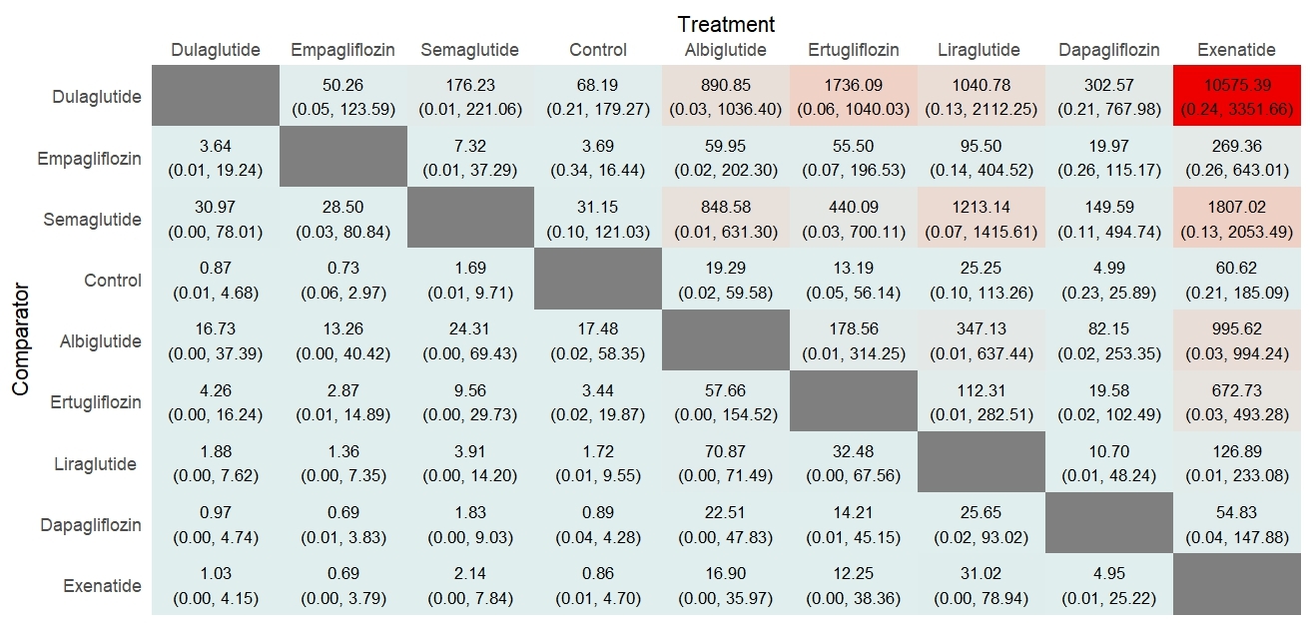Click the Semaglutide column header
The height and width of the screenshot is (626, 1312).
pyautogui.click(x=470, y=50)
